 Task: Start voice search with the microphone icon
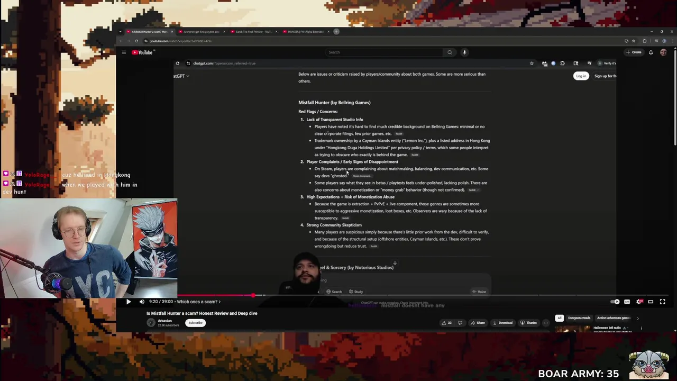[x=464, y=52]
